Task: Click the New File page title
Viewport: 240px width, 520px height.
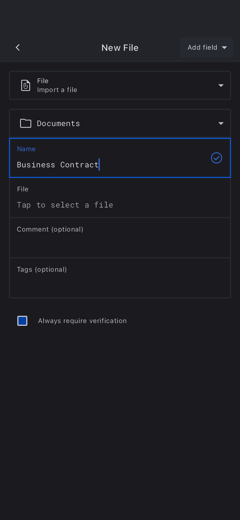Action: (120, 48)
